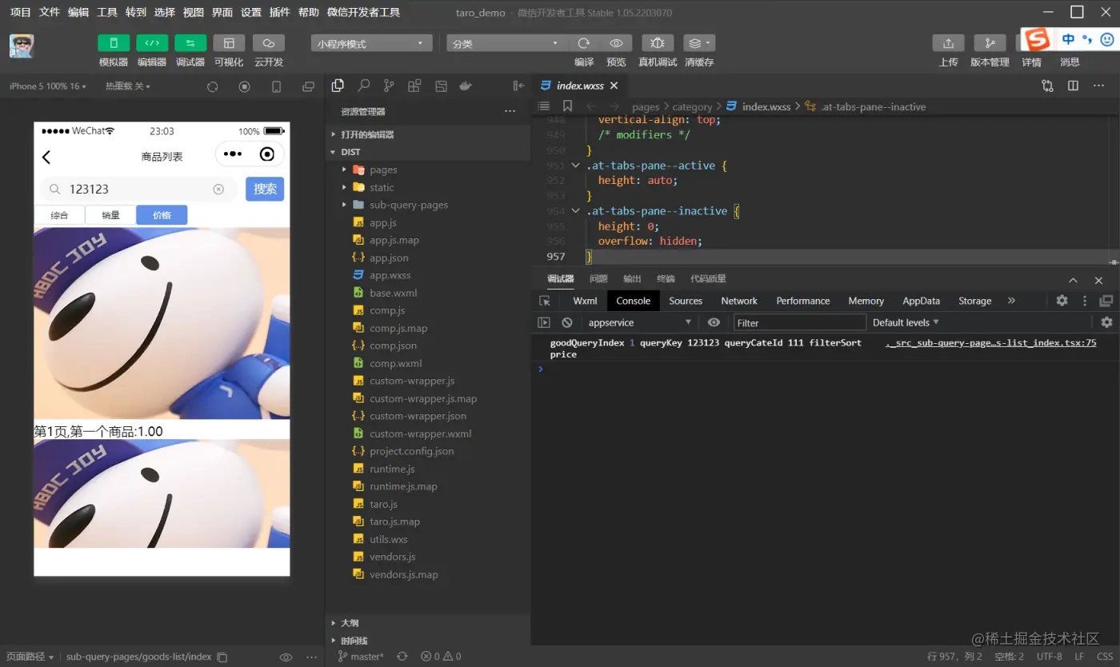Select the 销量 sort tab in simulator
This screenshot has width=1120, height=667.
(110, 215)
